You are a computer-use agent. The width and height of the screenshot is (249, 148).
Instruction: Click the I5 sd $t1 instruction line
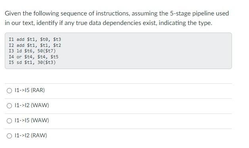click(32, 62)
